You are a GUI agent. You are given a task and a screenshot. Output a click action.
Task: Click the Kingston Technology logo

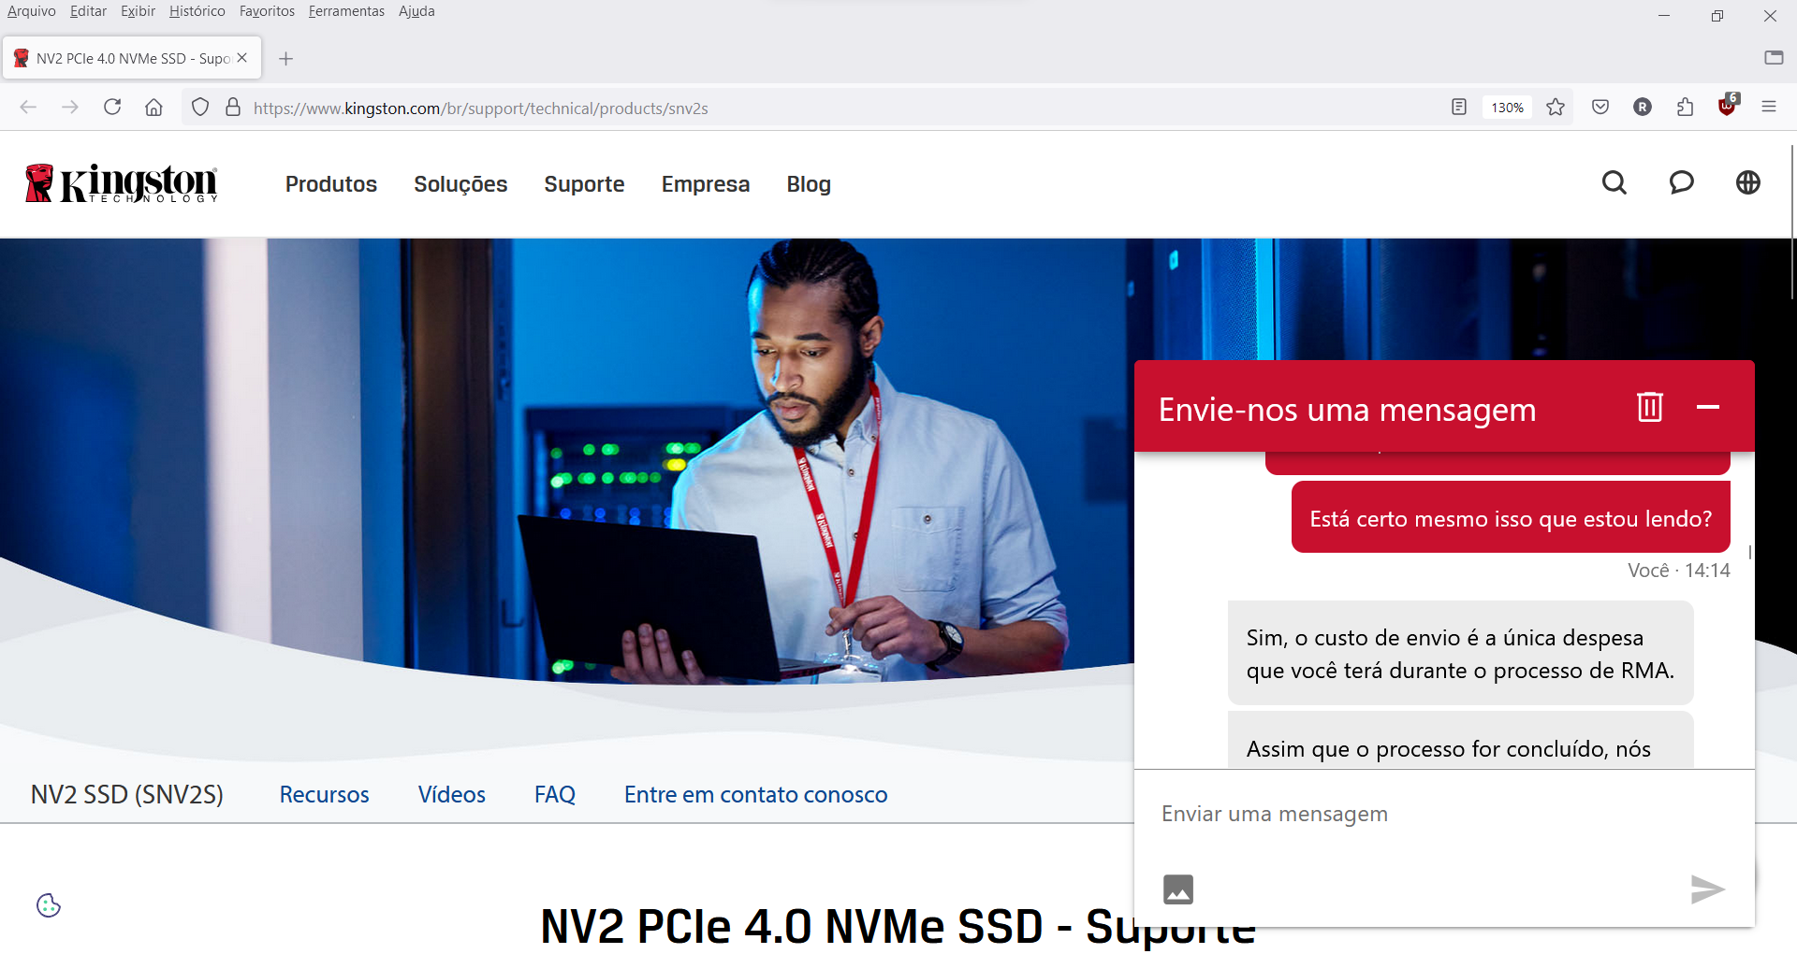[122, 183]
